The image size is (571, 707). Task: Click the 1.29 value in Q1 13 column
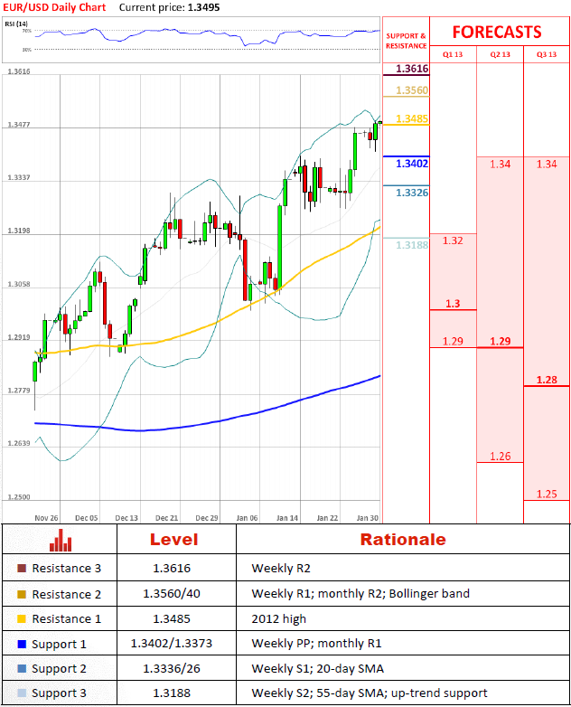tap(453, 342)
